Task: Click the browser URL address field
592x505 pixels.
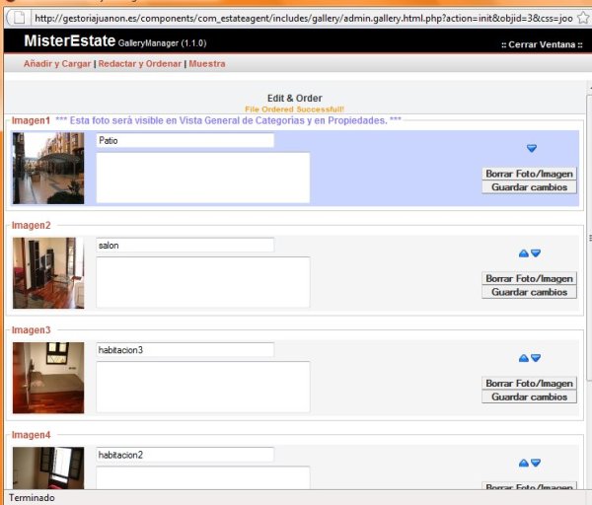Action: click(303, 18)
